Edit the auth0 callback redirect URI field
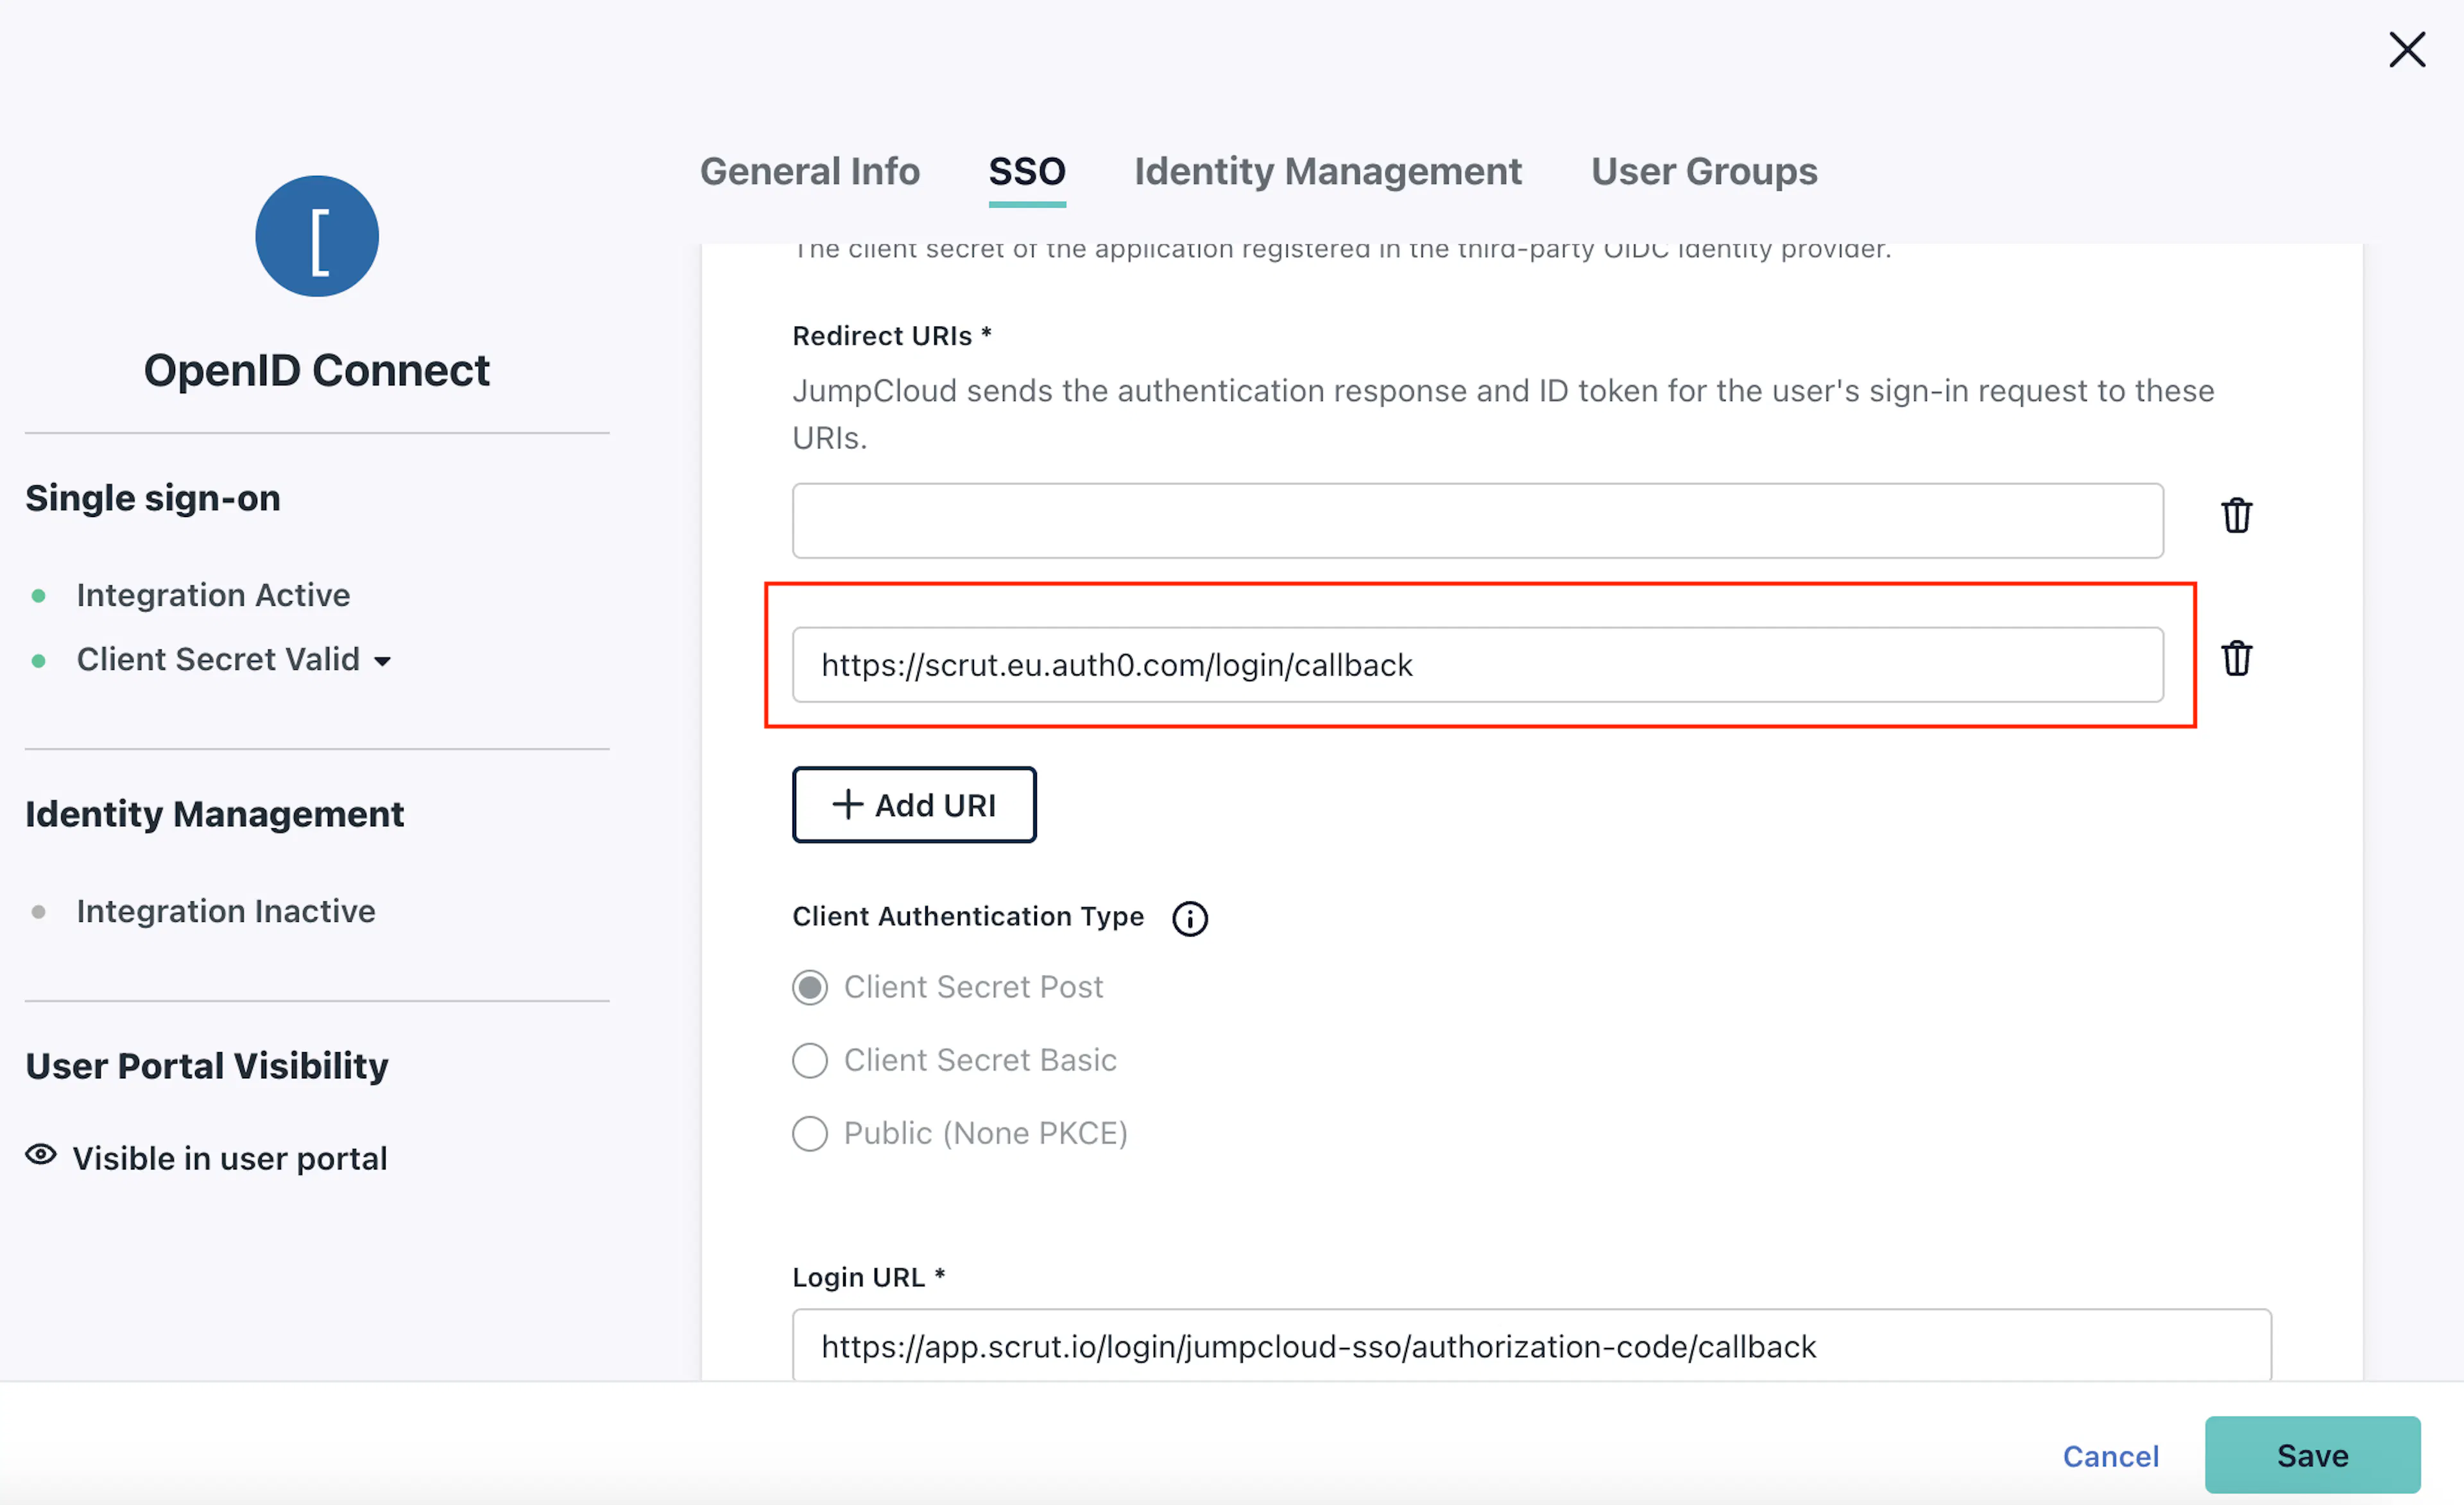 pyautogui.click(x=1477, y=665)
